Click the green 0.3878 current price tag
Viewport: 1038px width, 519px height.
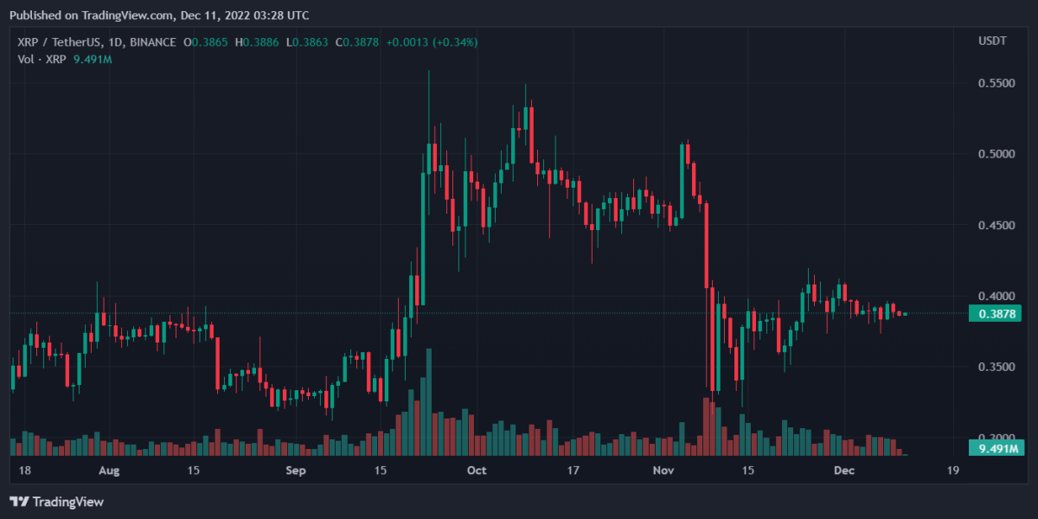(996, 314)
